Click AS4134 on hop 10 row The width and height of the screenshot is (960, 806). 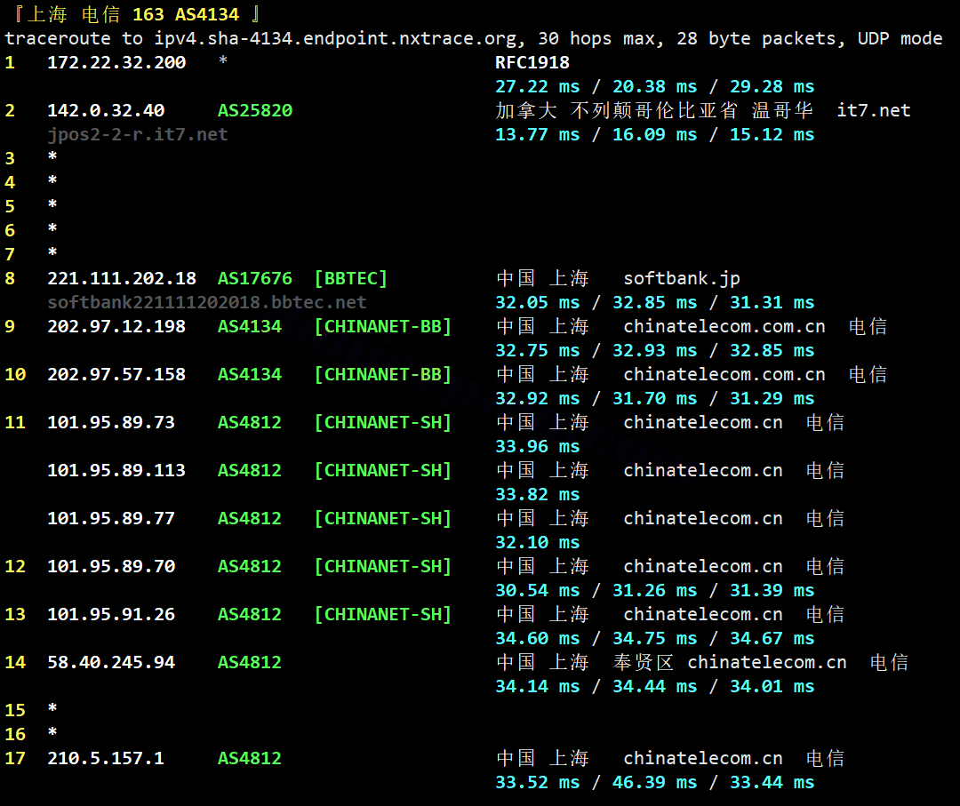coord(250,374)
